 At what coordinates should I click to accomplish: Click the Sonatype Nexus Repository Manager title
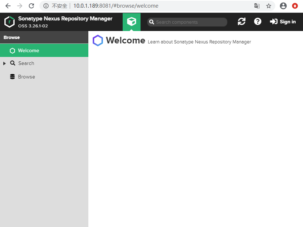(x=65, y=19)
